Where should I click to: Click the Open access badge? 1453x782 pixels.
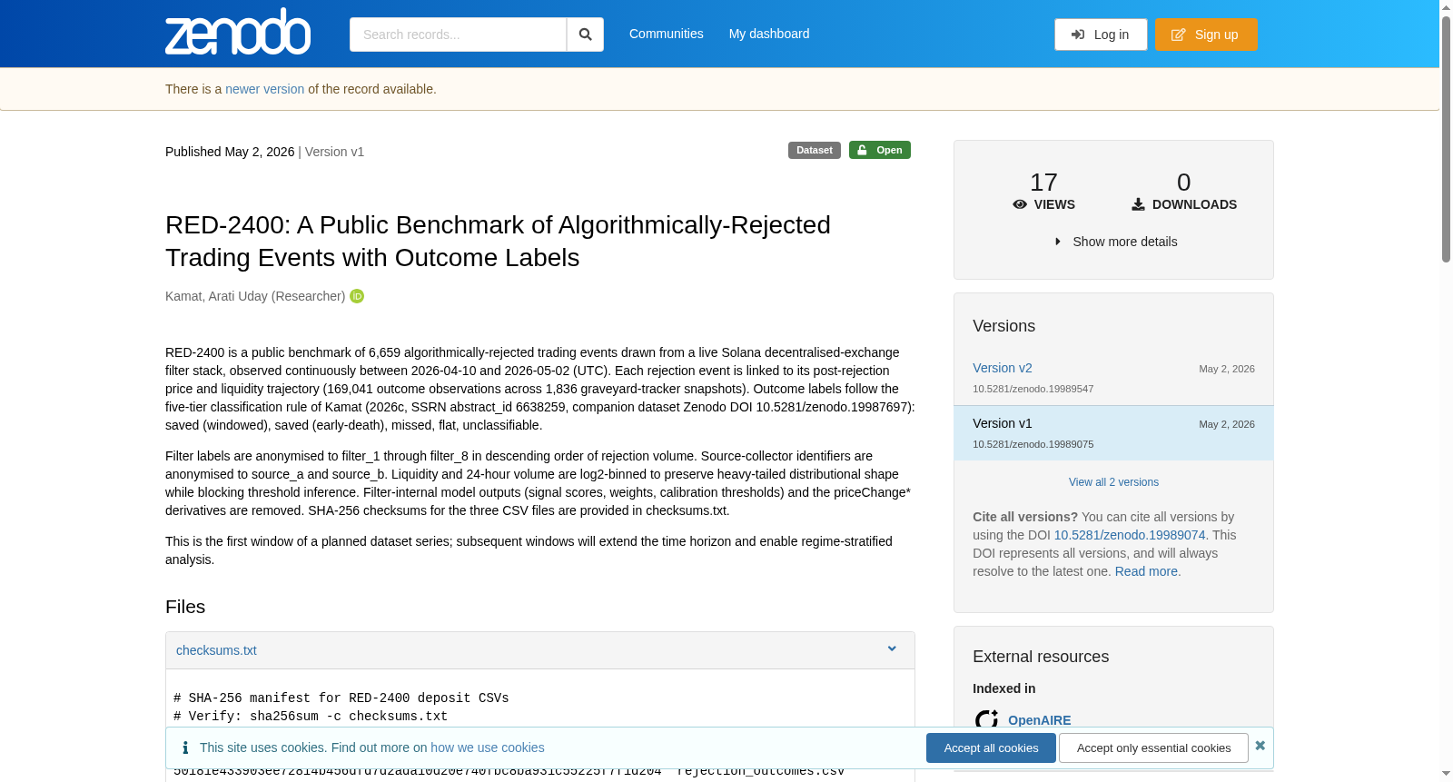pyautogui.click(x=879, y=150)
